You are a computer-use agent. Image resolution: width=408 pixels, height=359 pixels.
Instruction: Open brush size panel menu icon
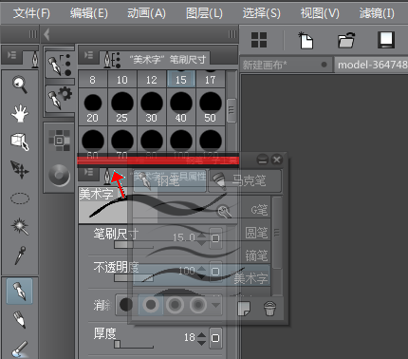point(88,55)
